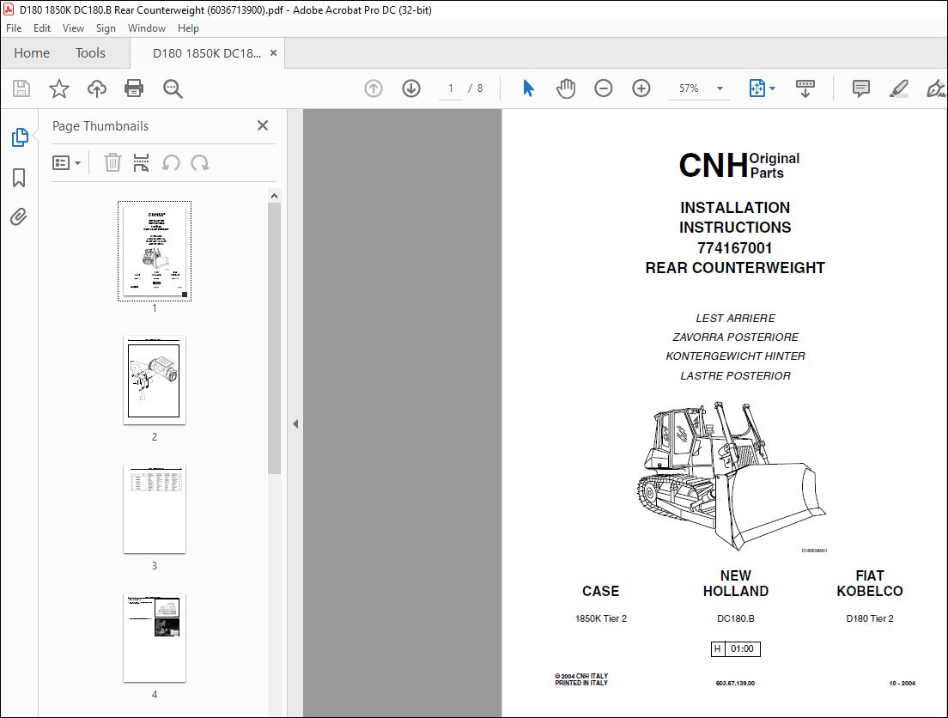948x718 pixels.
Task: Switch to the Home tab
Action: click(x=32, y=53)
